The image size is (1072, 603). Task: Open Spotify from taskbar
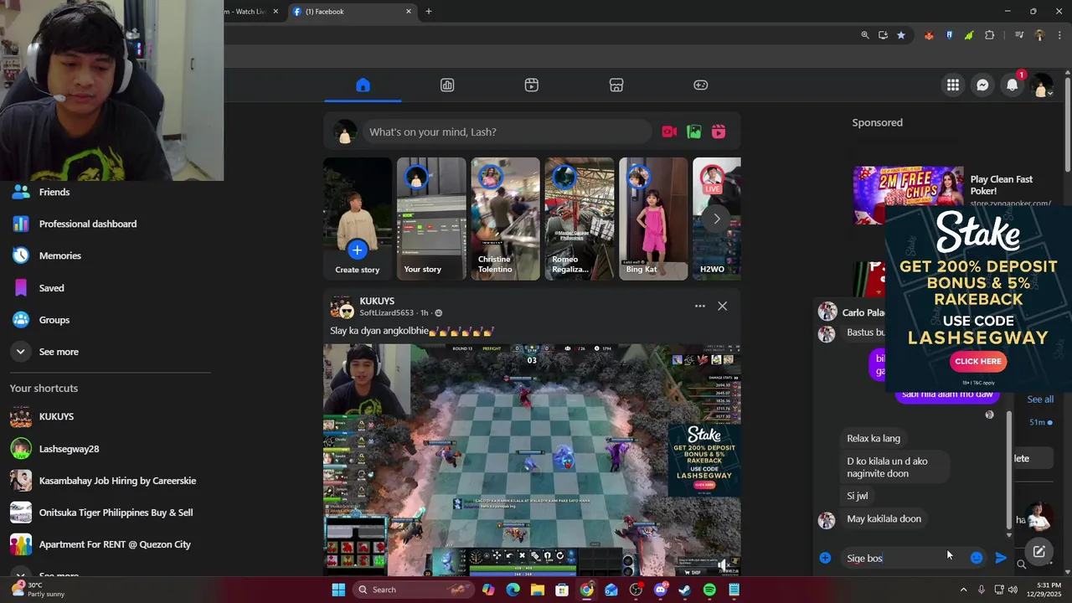click(x=709, y=590)
